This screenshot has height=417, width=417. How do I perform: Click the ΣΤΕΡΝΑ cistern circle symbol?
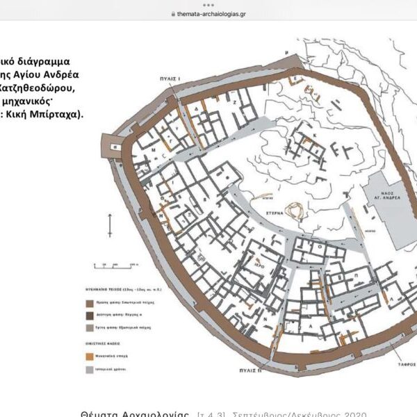(x=296, y=211)
